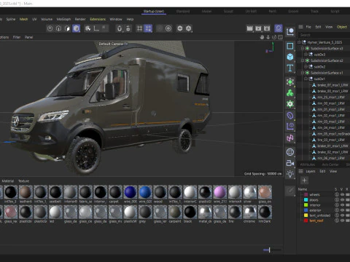Viewport: 350px width, 262px height.
Task: Open Layers panel hamburger menu
Action: tap(300, 171)
